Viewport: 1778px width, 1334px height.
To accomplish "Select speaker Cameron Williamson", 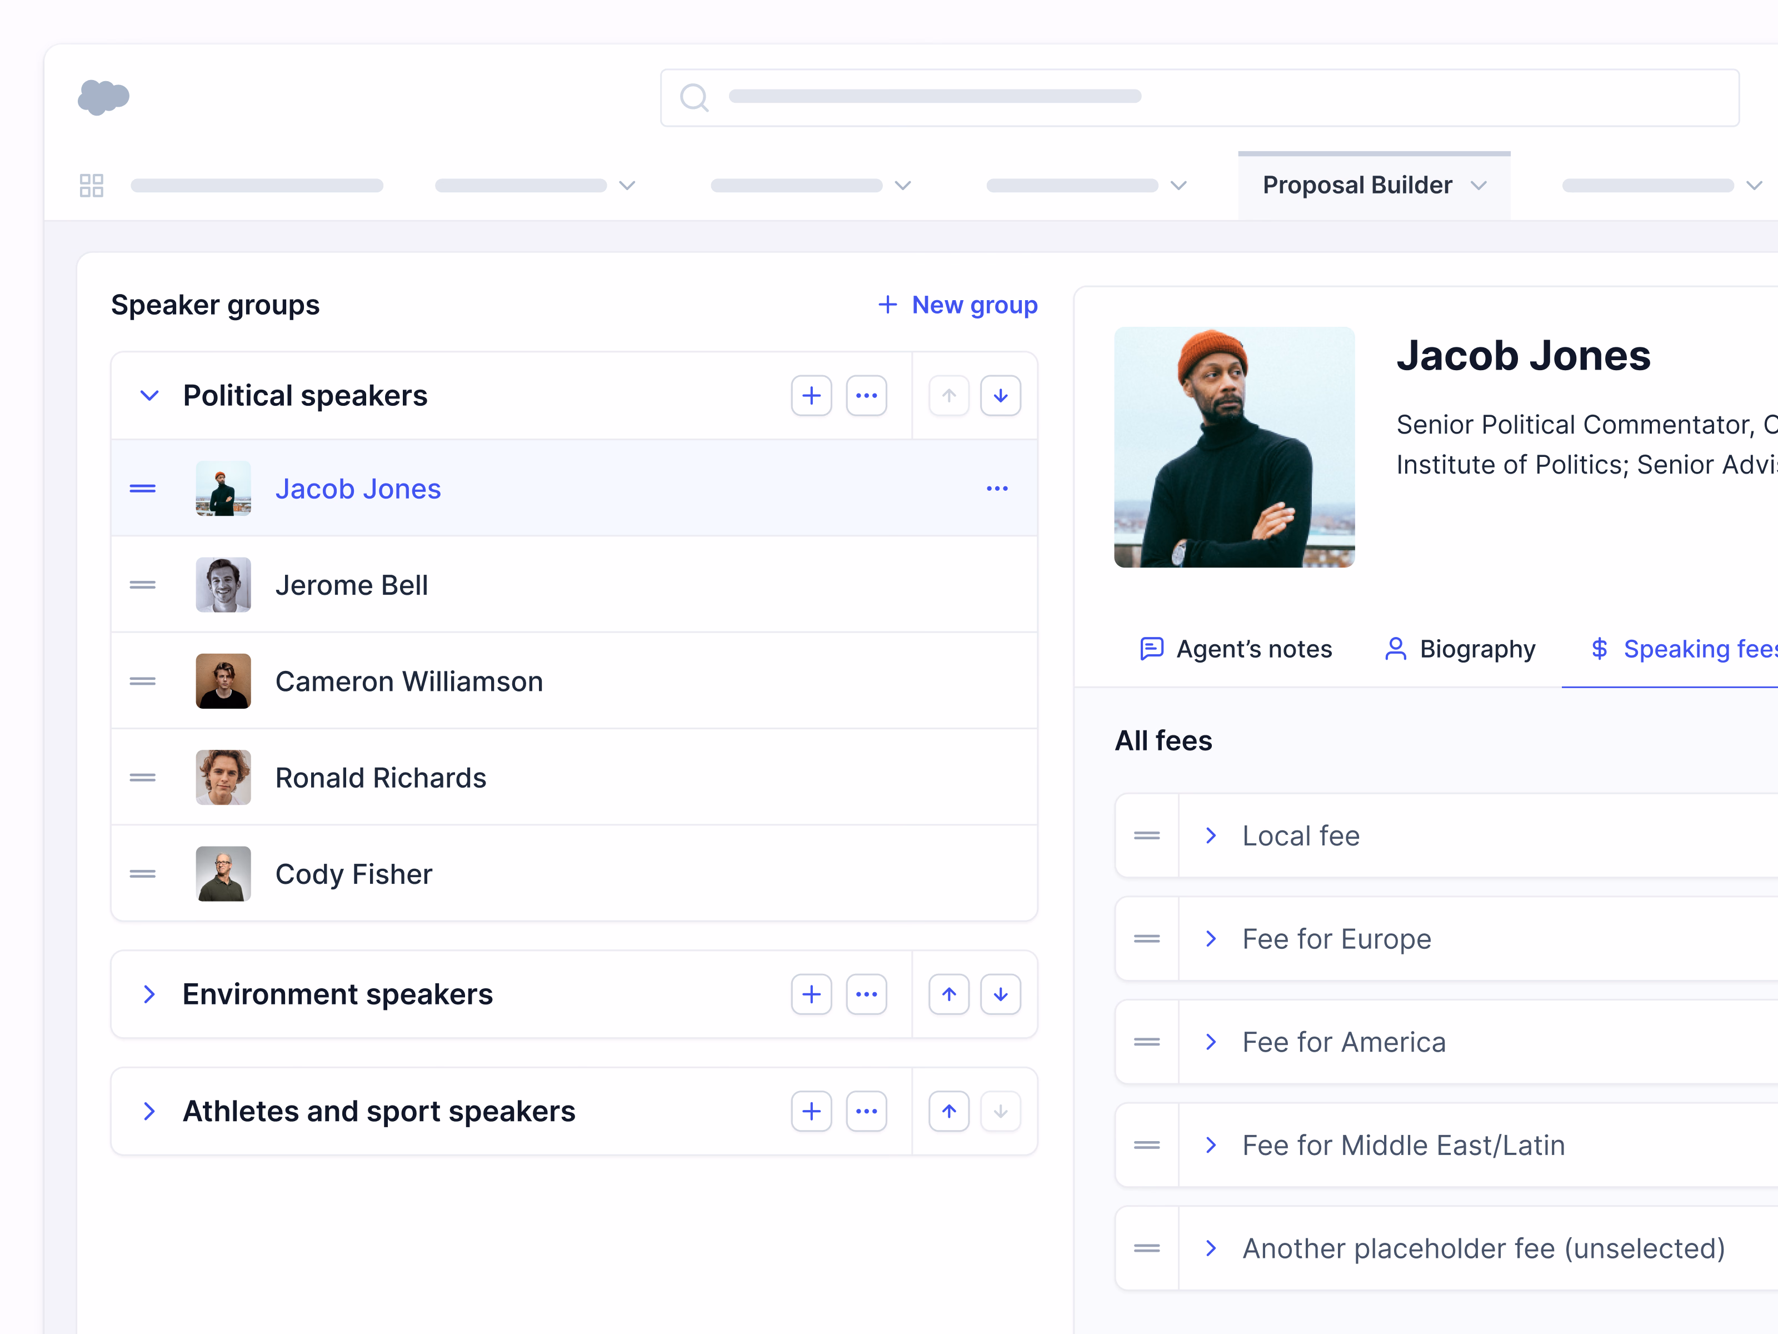I will pyautogui.click(x=574, y=681).
